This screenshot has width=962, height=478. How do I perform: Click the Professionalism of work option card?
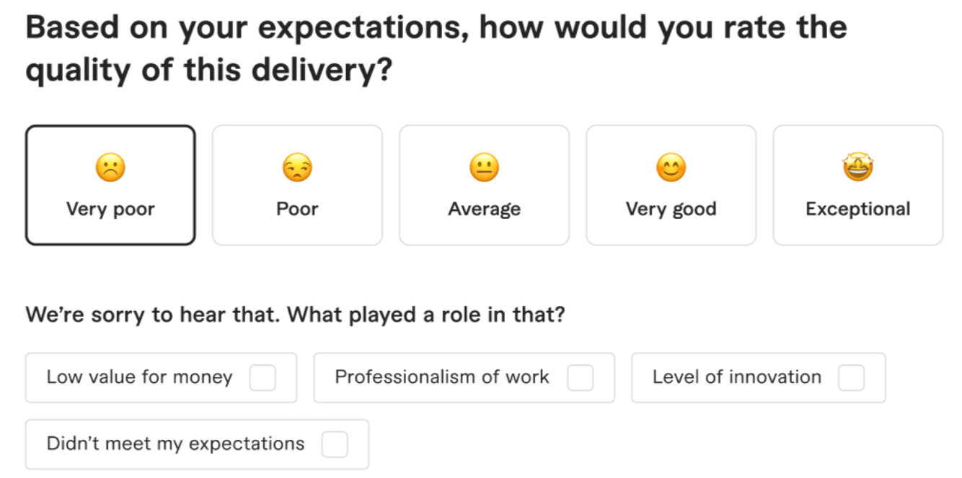coord(464,377)
